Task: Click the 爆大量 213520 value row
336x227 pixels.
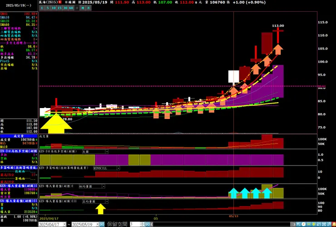Action: 19,212
